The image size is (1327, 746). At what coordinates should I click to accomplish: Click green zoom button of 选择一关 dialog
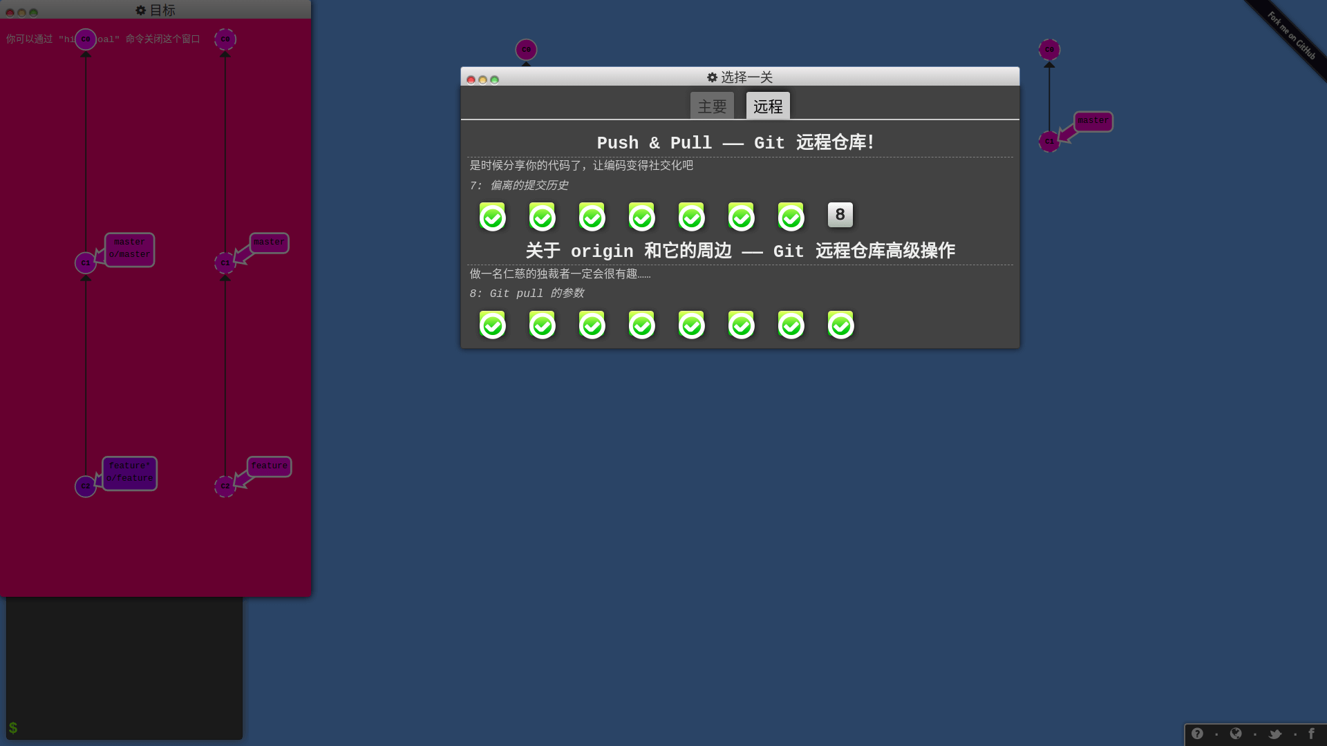(x=494, y=80)
